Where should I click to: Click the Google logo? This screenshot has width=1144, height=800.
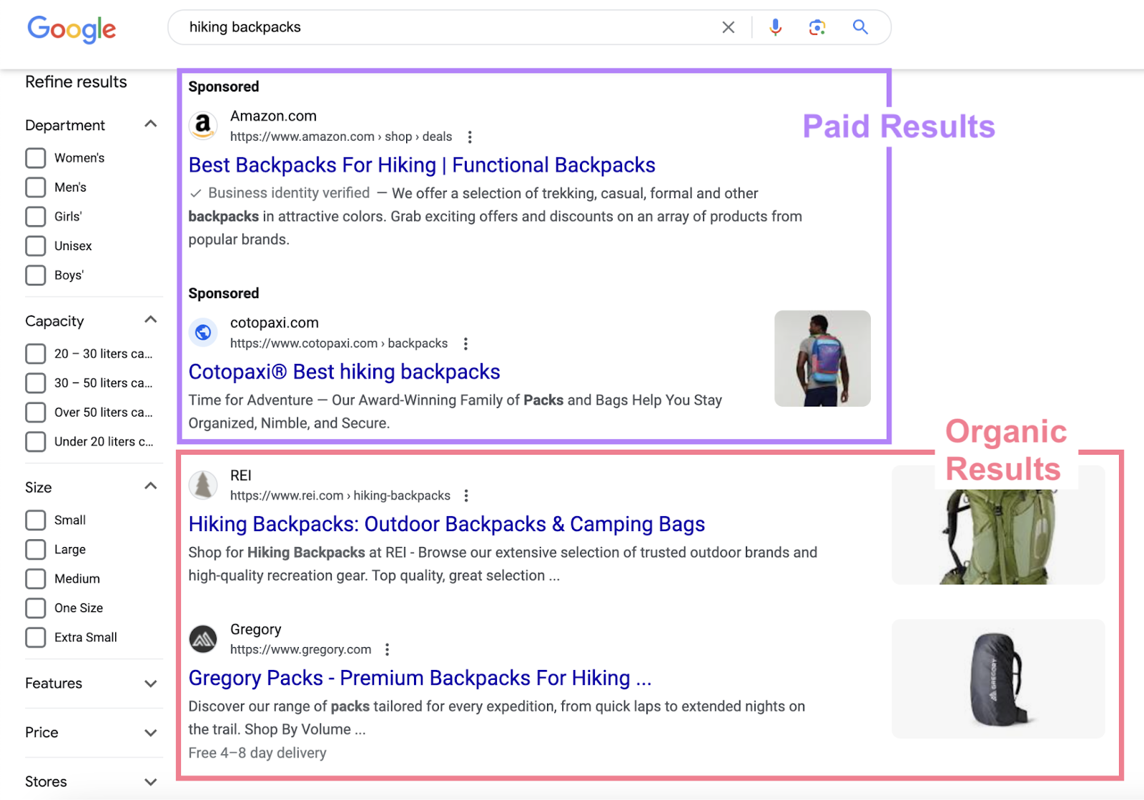pos(71,29)
